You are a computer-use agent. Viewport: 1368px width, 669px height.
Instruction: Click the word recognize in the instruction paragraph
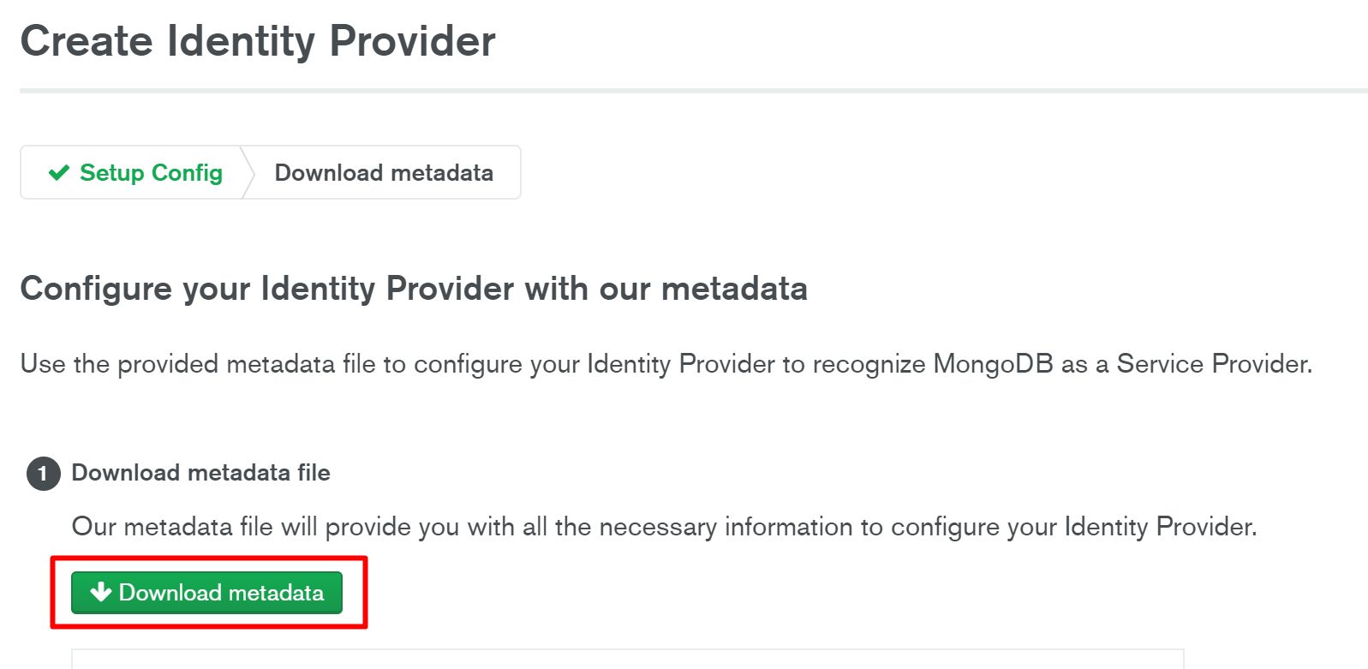pos(869,364)
